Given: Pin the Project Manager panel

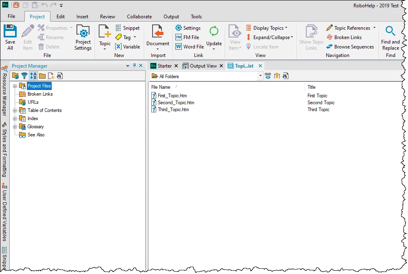Looking at the screenshot, I should 134,66.
